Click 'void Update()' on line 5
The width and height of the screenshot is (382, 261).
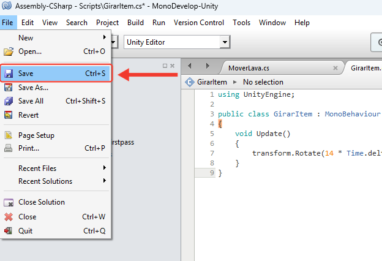263,134
